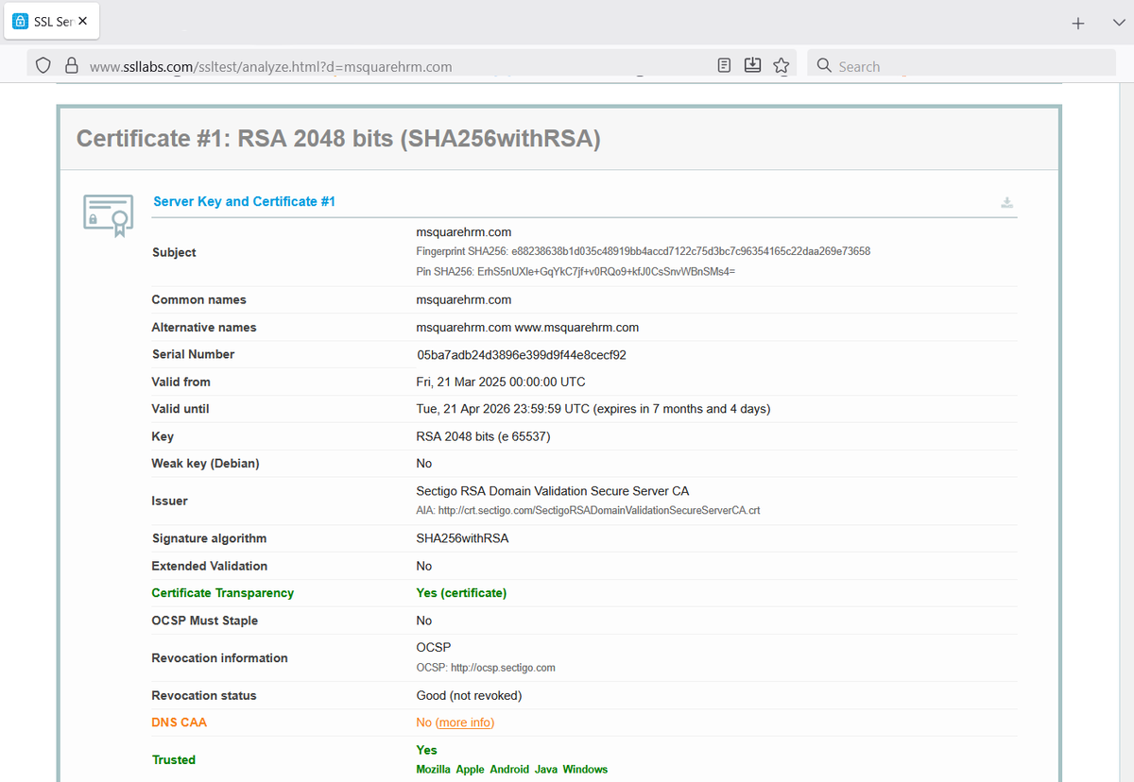Click the orange DNS CAA label
The image size is (1134, 782).
tap(180, 722)
